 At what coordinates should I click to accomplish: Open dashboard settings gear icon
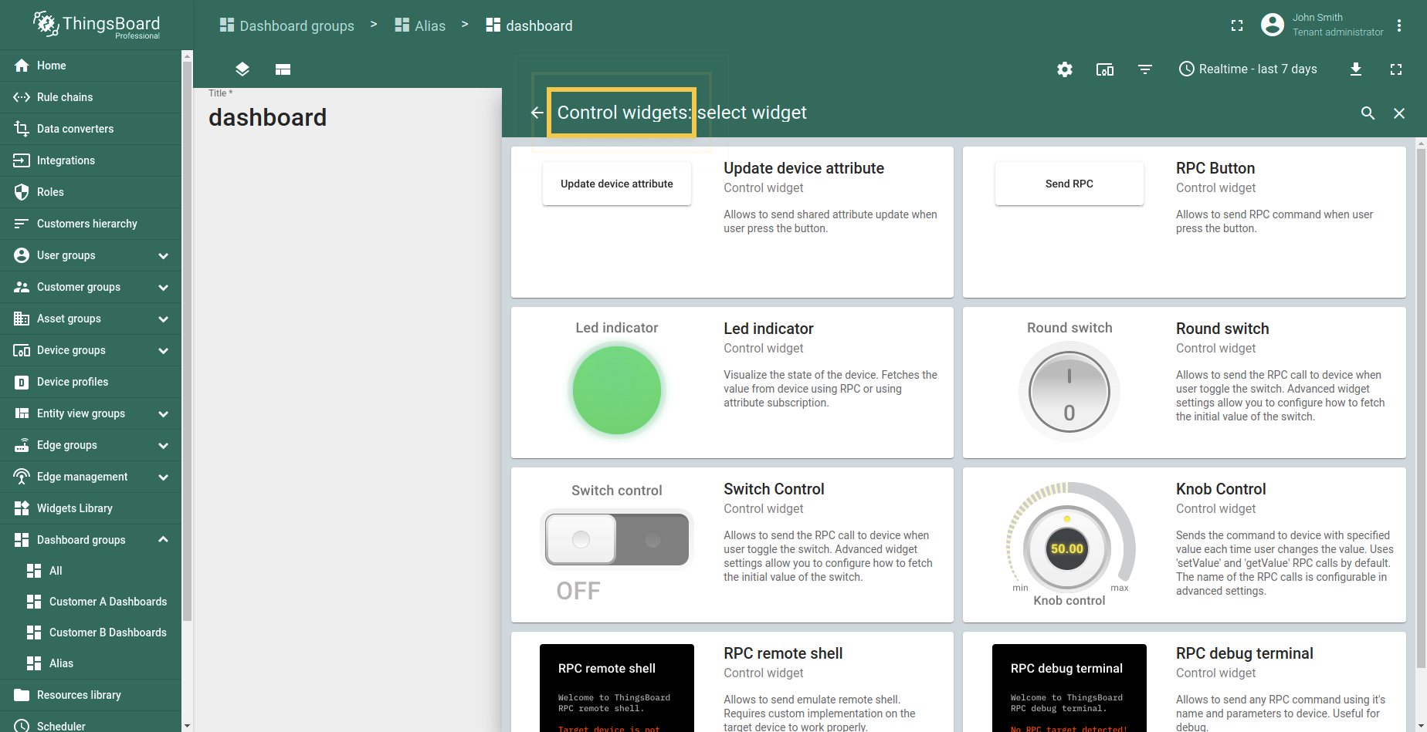tap(1065, 69)
